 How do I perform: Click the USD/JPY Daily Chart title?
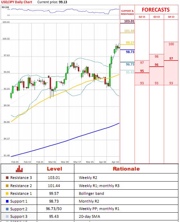[x=17, y=2]
